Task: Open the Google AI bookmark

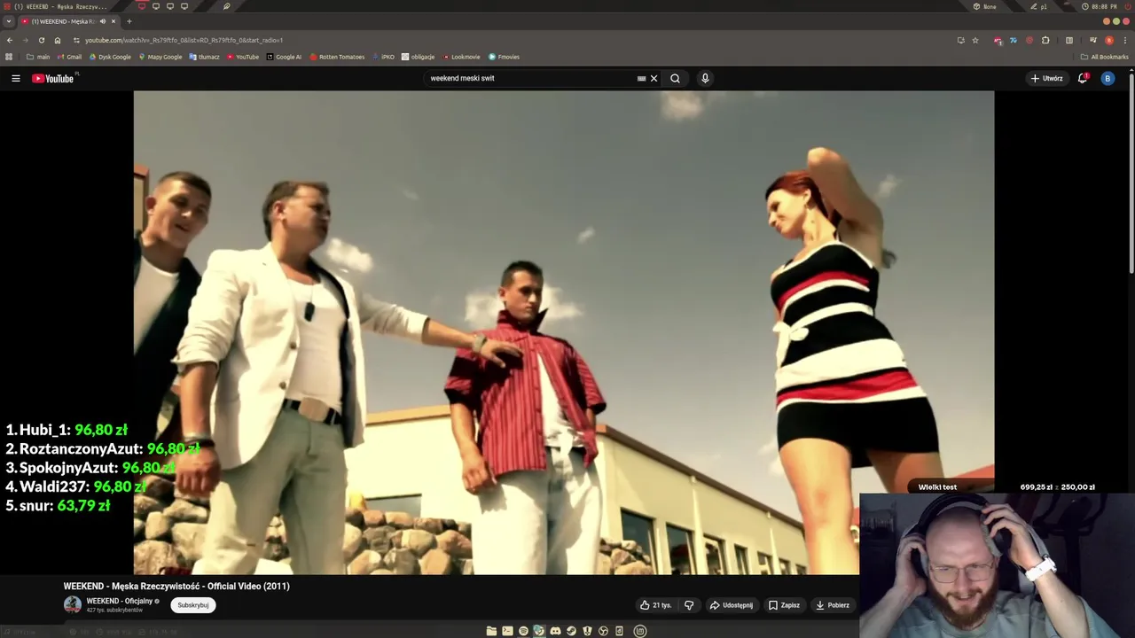Action: pyautogui.click(x=284, y=57)
